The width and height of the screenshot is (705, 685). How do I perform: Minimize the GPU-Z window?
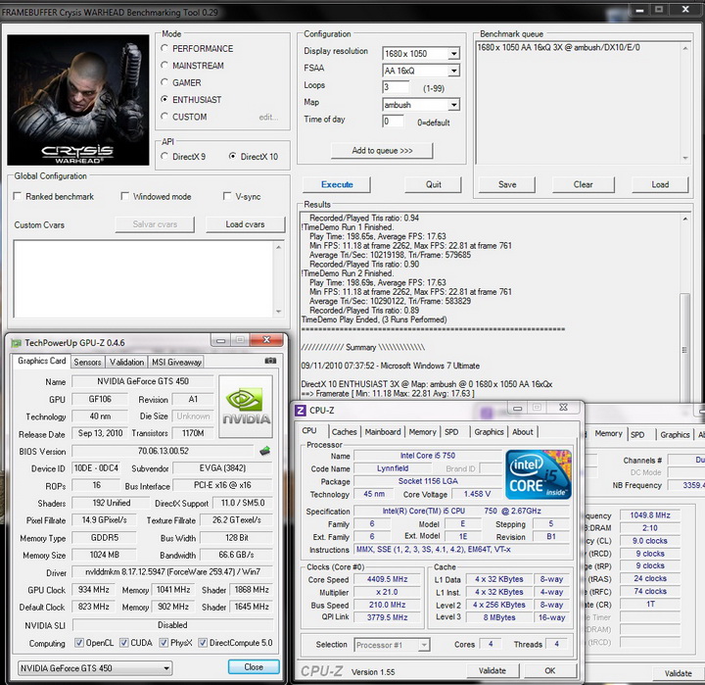[x=220, y=341]
